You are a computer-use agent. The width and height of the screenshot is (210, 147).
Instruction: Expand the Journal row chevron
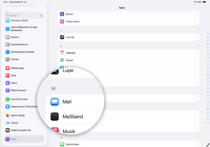195,37
